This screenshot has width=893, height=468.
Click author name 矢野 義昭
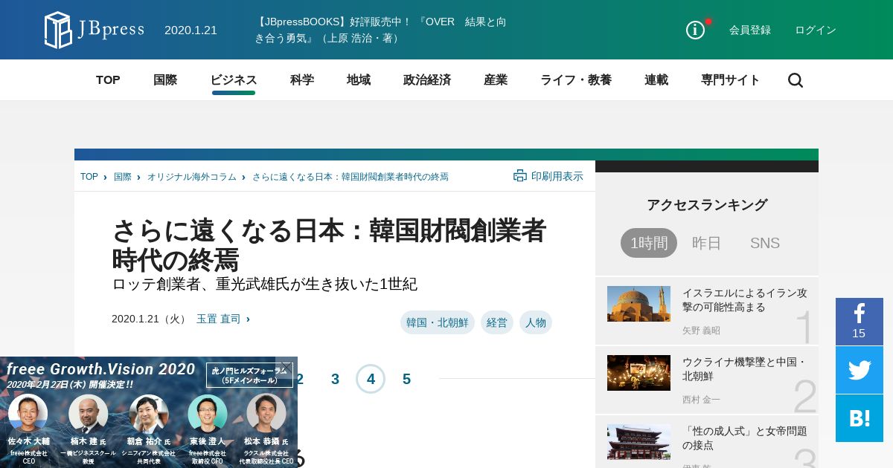[701, 331]
